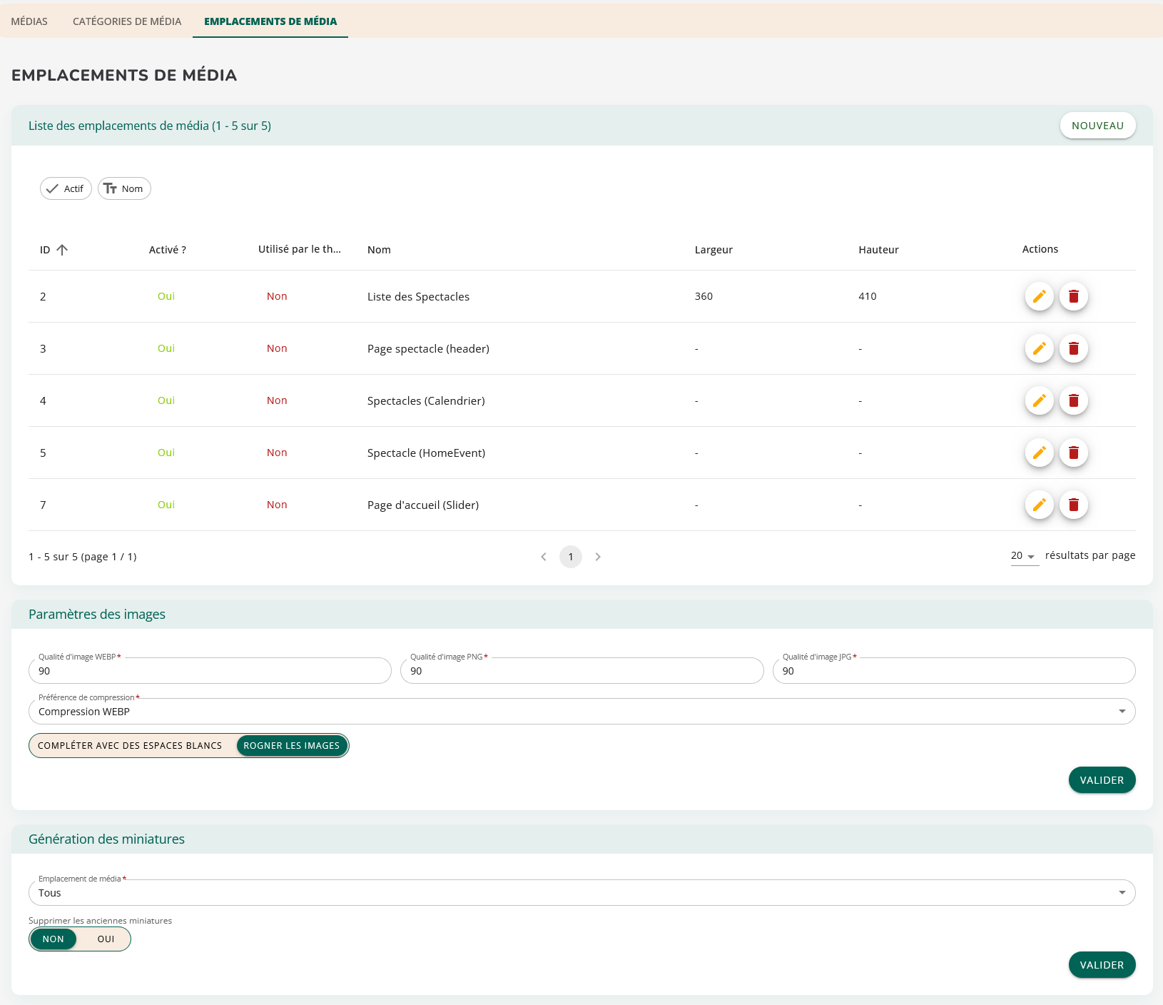Focus the Qualité d'image PNG field
This screenshot has height=1005, width=1163.
tap(581, 671)
